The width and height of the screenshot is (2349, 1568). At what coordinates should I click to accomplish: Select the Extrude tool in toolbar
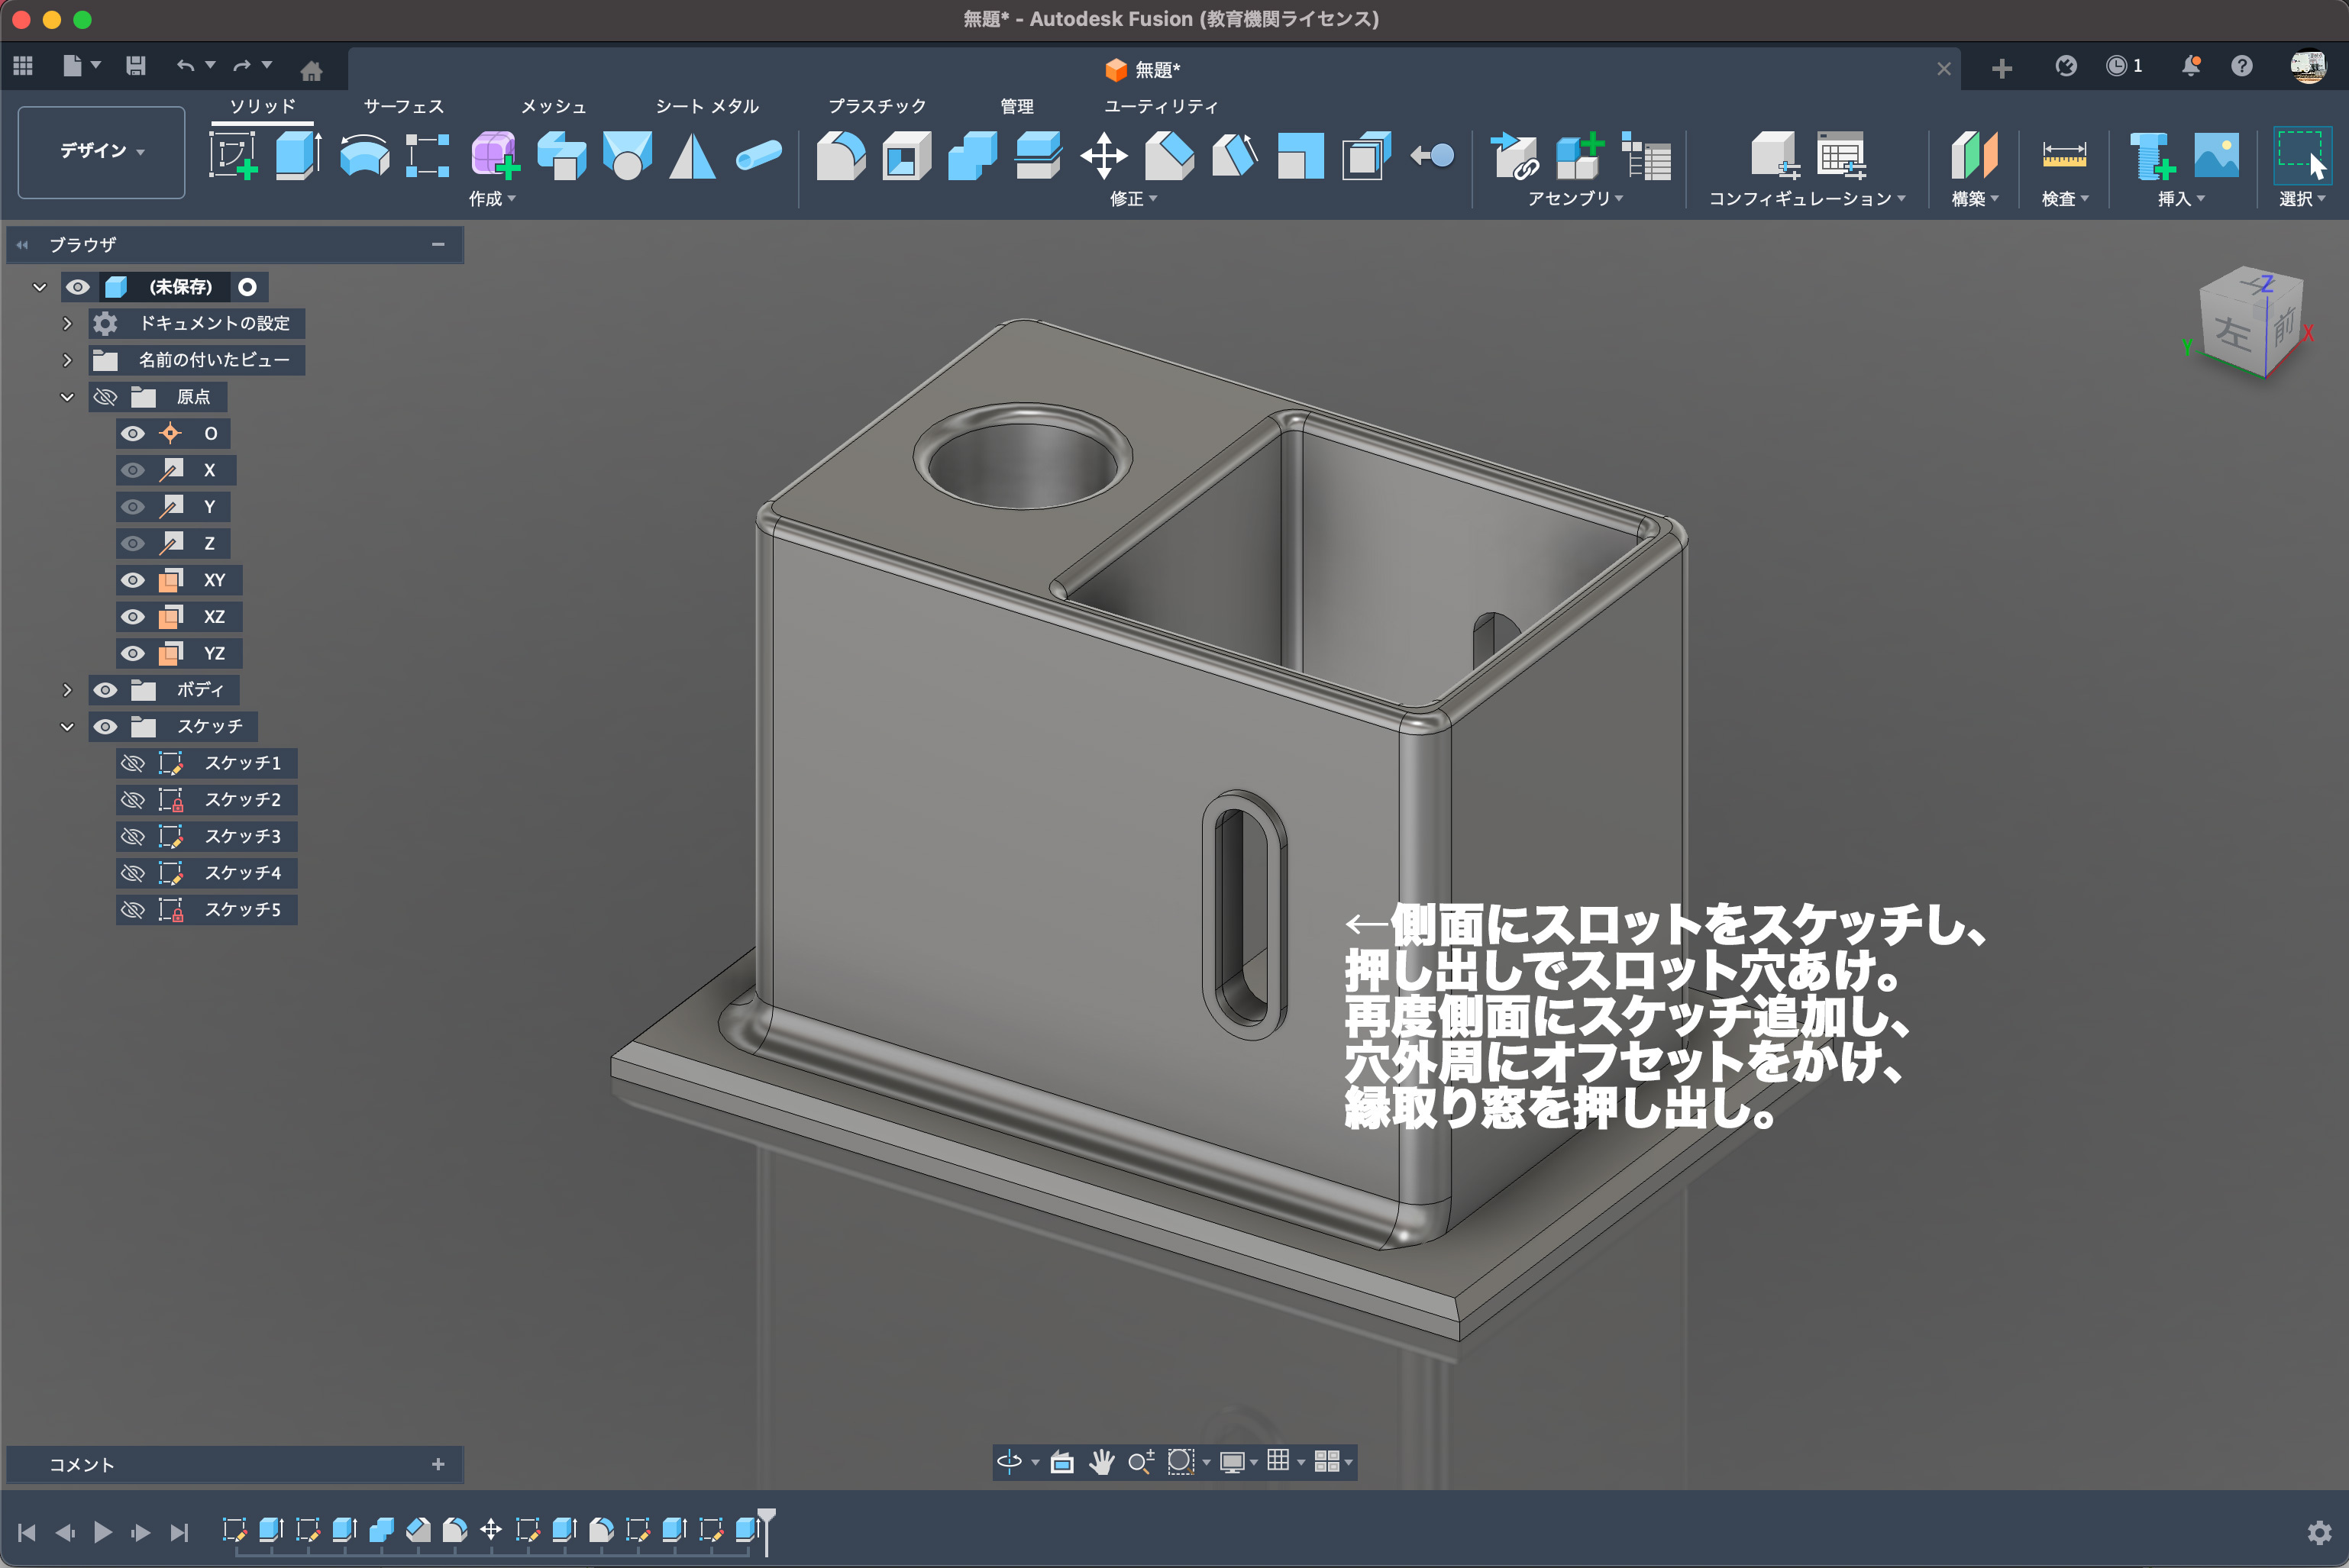coord(297,155)
